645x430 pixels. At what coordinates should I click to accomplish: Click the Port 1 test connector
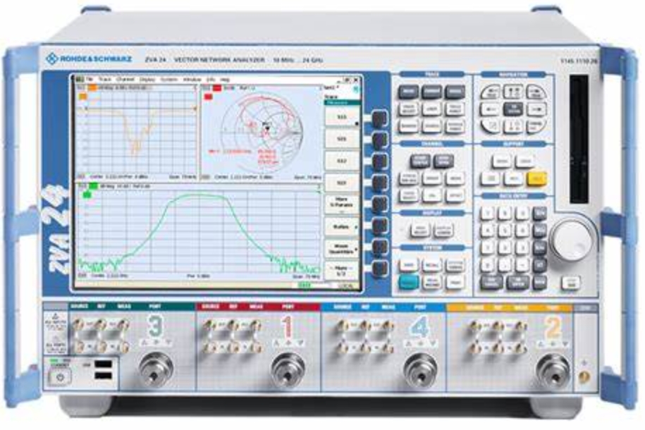click(x=289, y=369)
